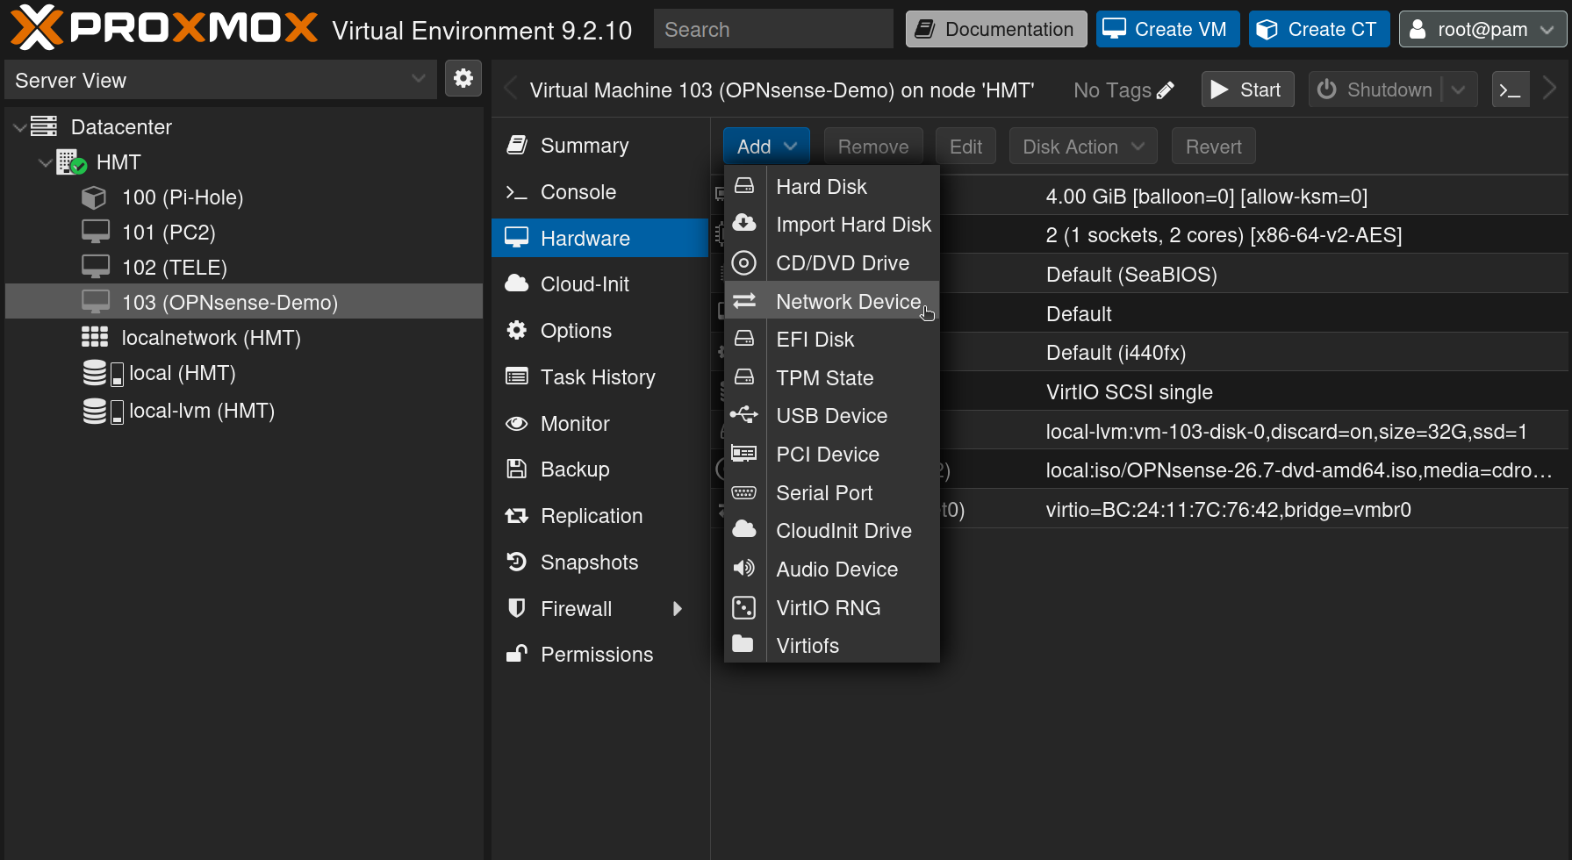The height and width of the screenshot is (860, 1572).
Task: Click the Create VM button
Action: pyautogui.click(x=1167, y=29)
